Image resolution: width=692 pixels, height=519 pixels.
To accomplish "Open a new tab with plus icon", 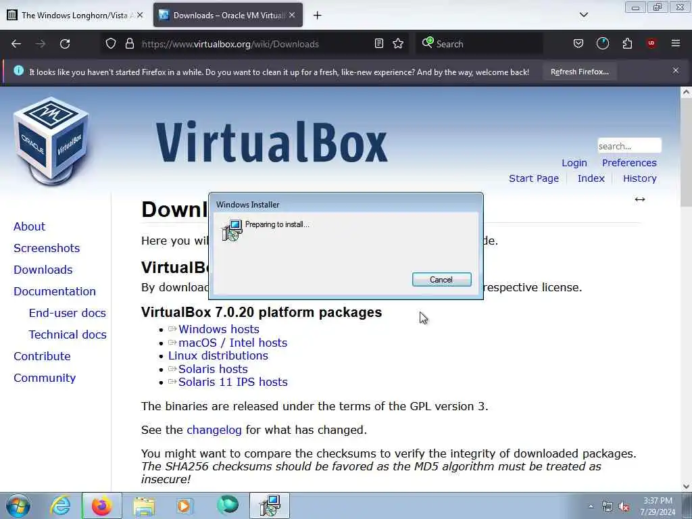I will click(318, 16).
